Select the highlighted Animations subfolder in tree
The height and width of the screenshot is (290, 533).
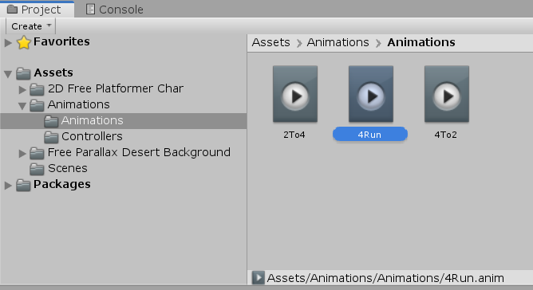pyautogui.click(x=124, y=121)
